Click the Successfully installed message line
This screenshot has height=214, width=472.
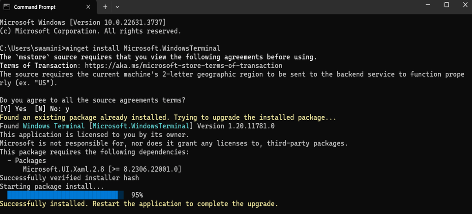(139, 203)
